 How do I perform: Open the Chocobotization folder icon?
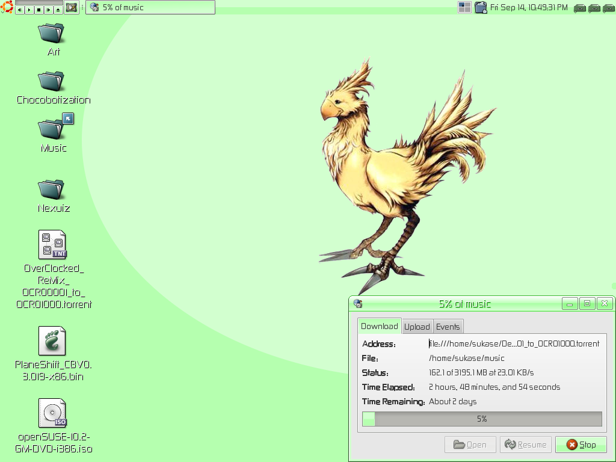[51, 81]
